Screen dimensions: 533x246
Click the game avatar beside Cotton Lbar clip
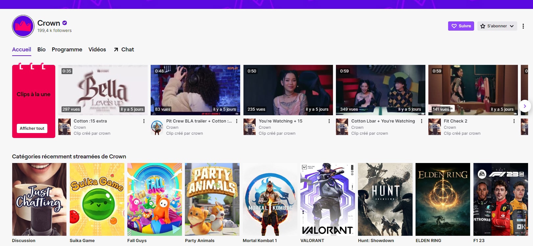[x=342, y=127]
